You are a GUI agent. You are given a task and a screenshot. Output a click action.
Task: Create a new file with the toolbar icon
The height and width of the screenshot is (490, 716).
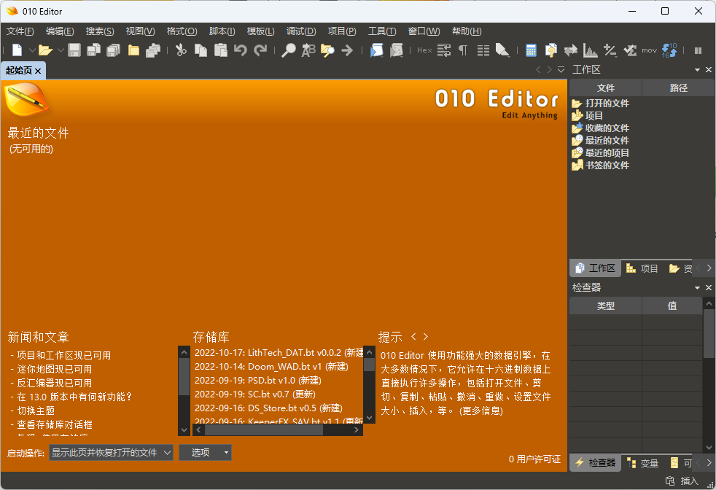coord(17,50)
